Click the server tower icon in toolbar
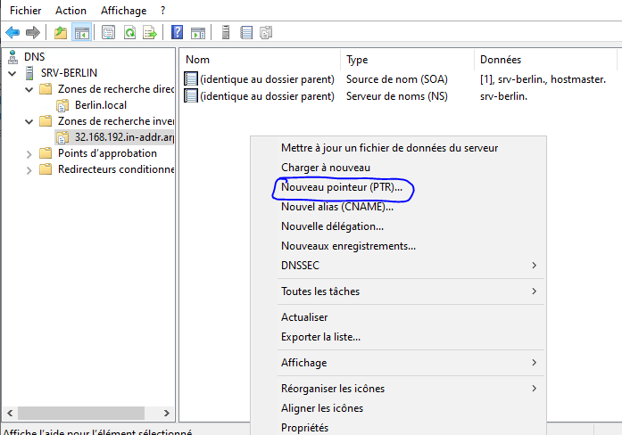 tap(226, 33)
